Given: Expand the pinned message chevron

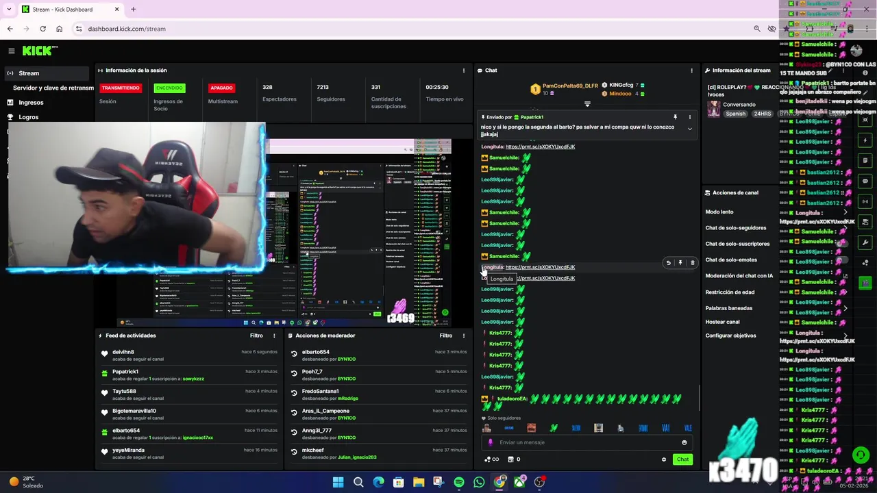Looking at the screenshot, I should point(690,129).
